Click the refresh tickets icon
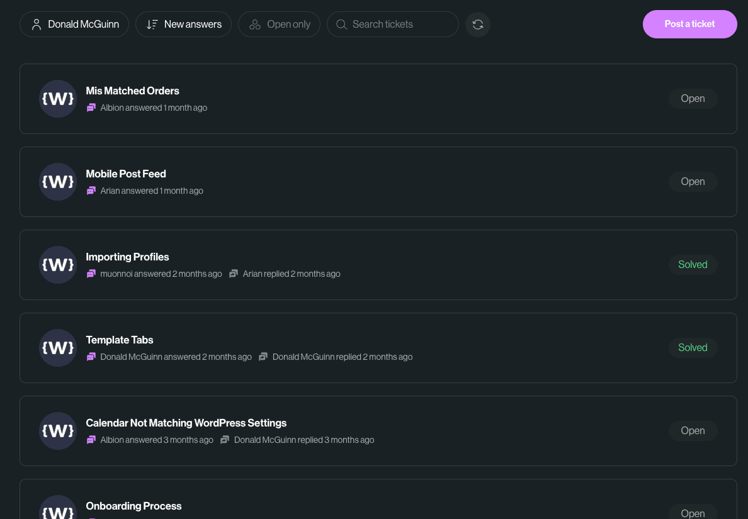Screen dimensions: 748x519 tap(478, 24)
